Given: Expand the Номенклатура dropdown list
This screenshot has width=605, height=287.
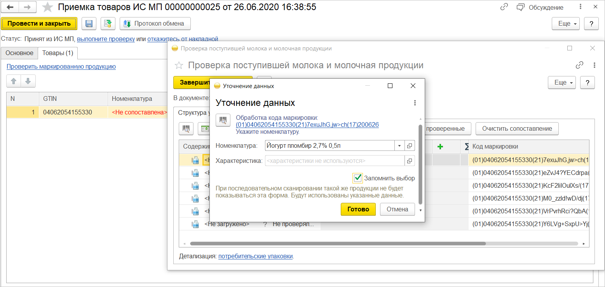Looking at the screenshot, I should click(x=400, y=146).
